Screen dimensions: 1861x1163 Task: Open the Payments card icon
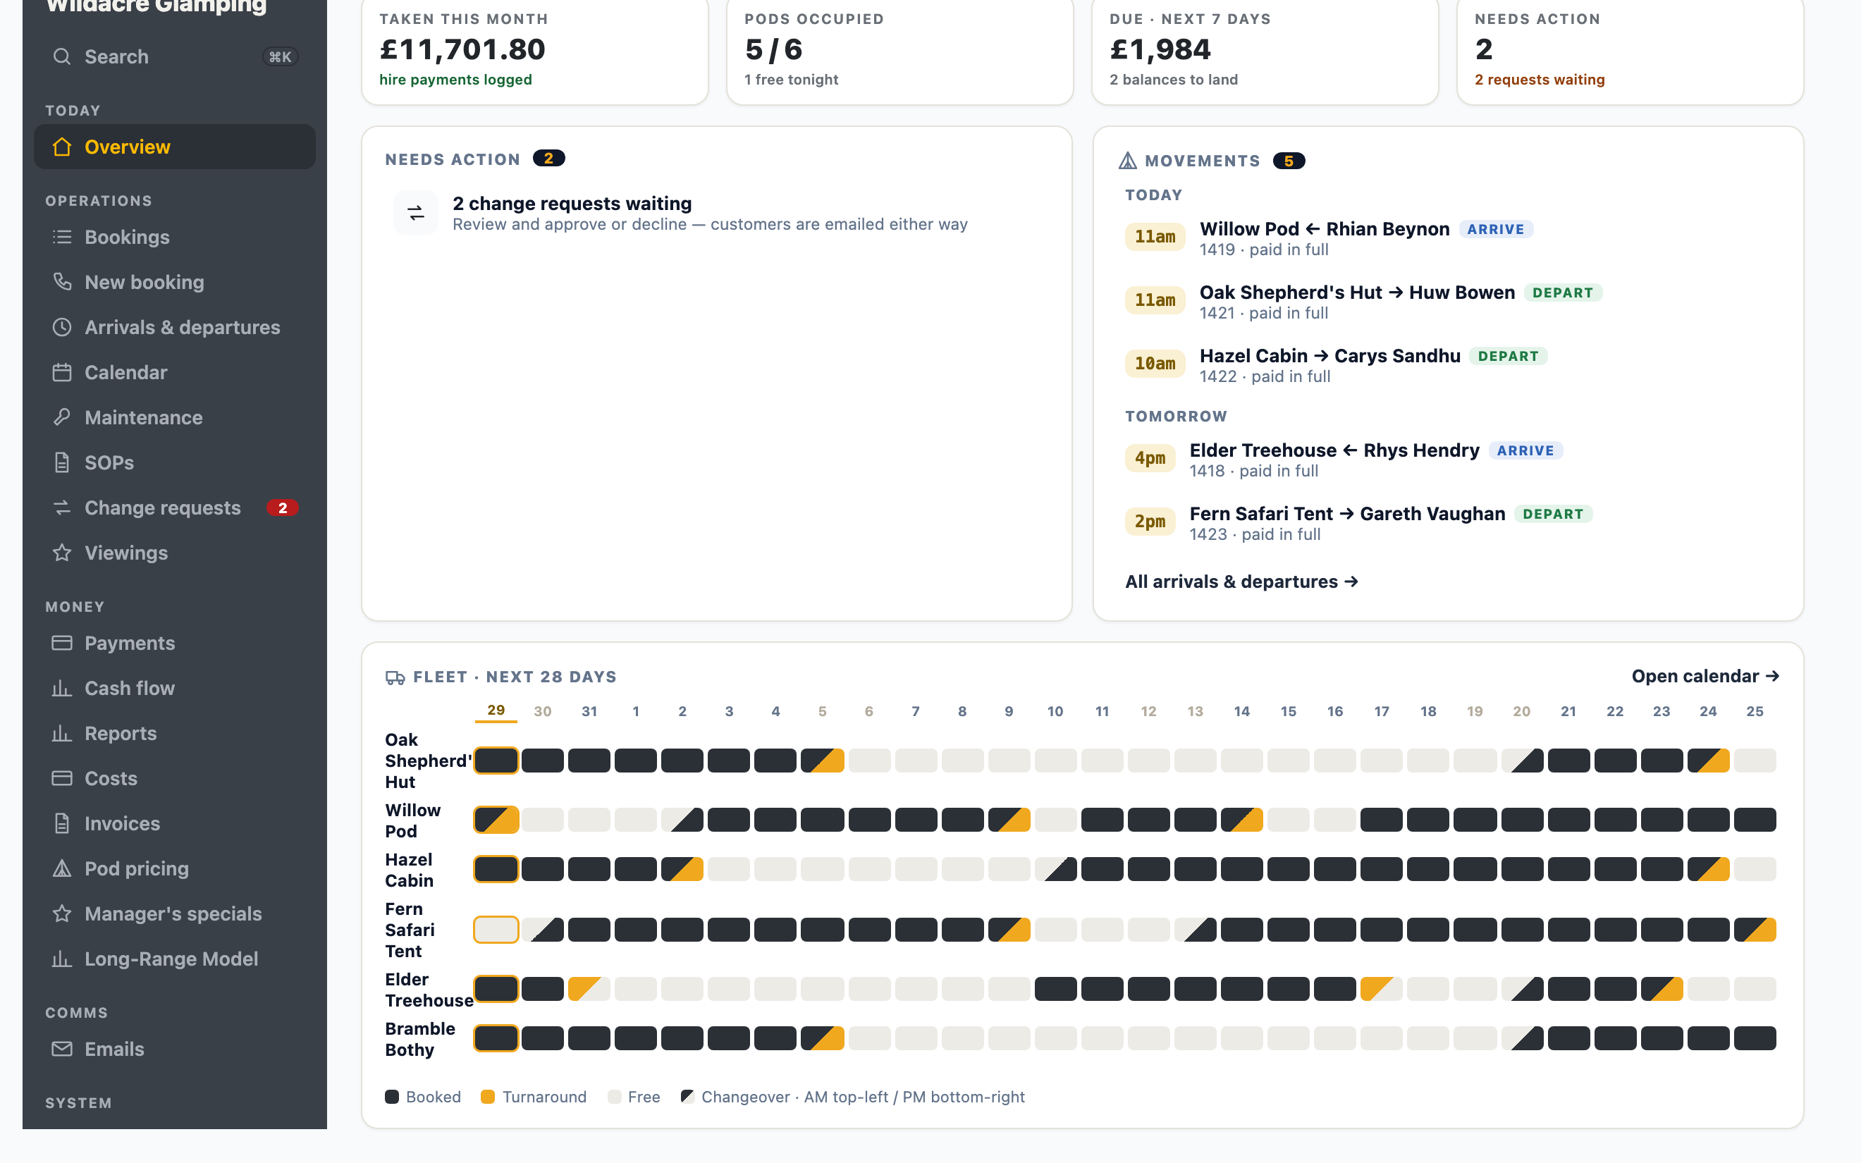tap(62, 643)
